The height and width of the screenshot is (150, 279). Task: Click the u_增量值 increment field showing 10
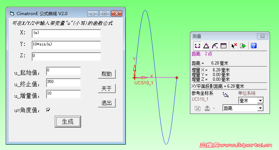[63, 94]
